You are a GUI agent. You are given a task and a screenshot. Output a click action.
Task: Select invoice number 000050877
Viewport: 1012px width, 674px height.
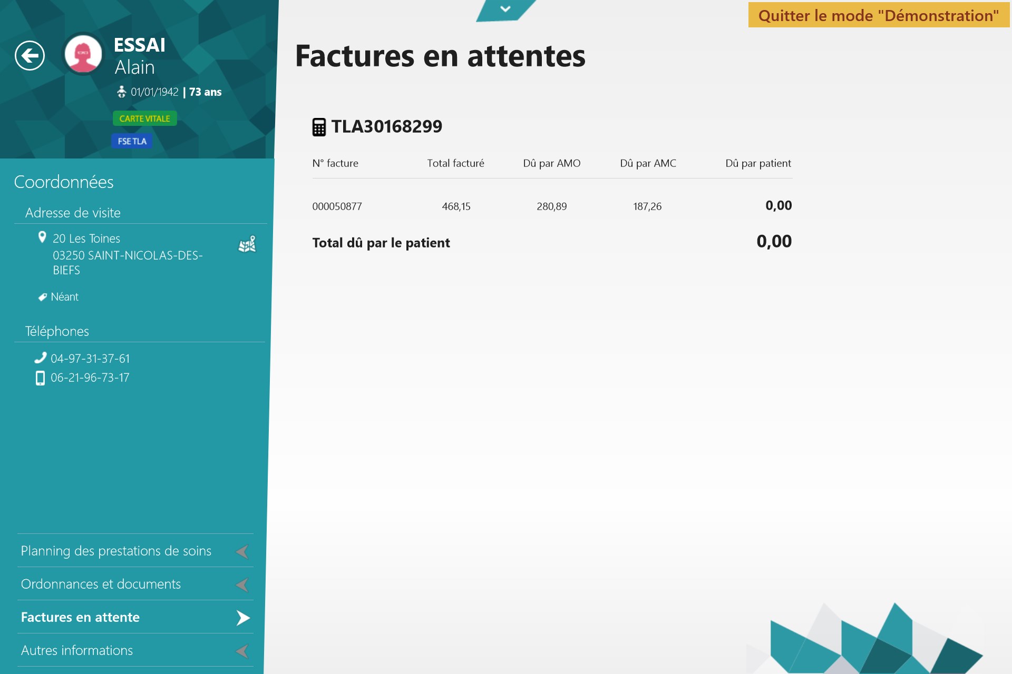tap(337, 206)
